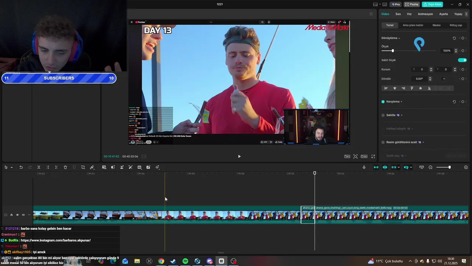Open the Maske subtab
The width and height of the screenshot is (472, 266).
(x=437, y=25)
